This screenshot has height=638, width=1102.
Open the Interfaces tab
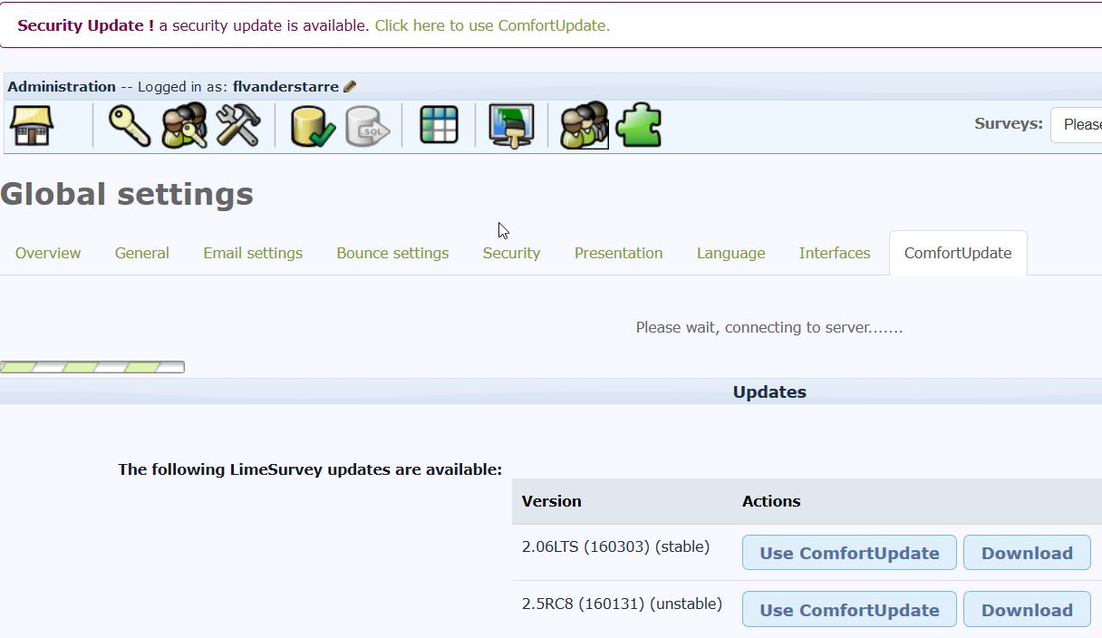(835, 253)
